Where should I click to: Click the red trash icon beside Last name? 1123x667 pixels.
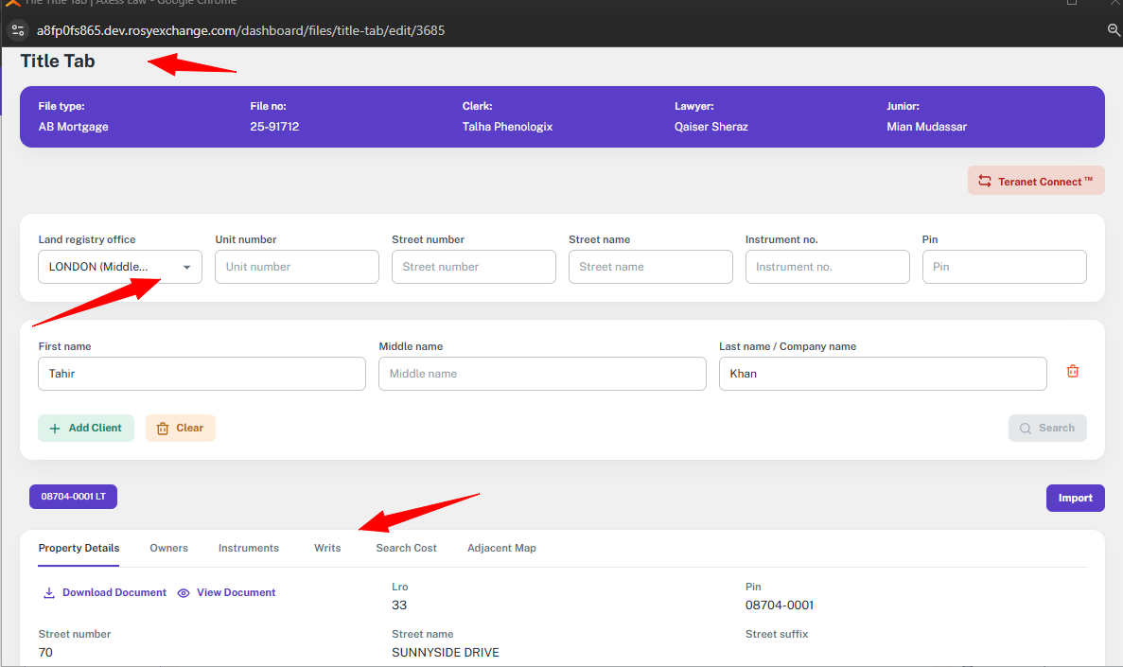[1073, 372]
